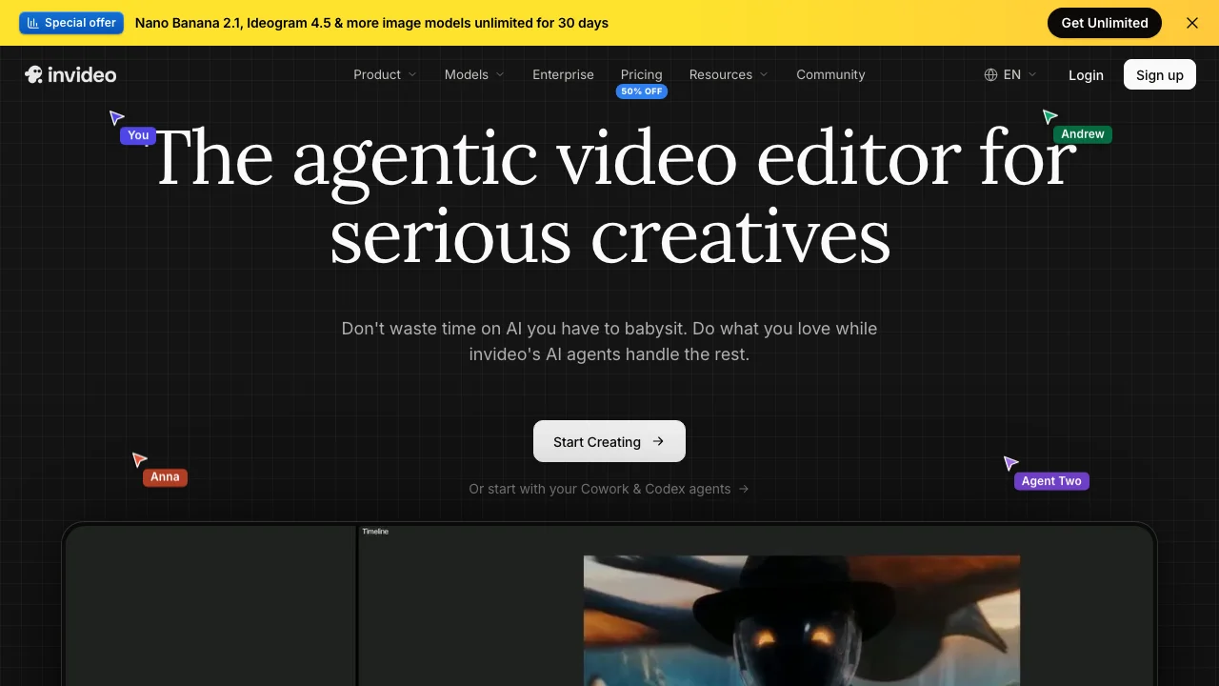Expand the Product menu
Screen dimensions: 1219x686
tap(385, 74)
